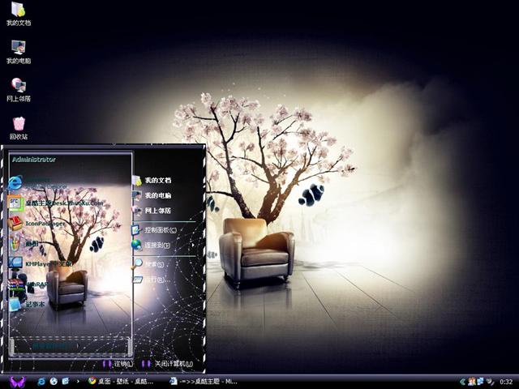Open the 我的文档 desktop icon

coord(19,13)
